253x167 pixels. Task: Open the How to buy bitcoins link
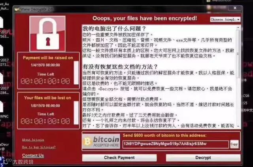coord(39,147)
